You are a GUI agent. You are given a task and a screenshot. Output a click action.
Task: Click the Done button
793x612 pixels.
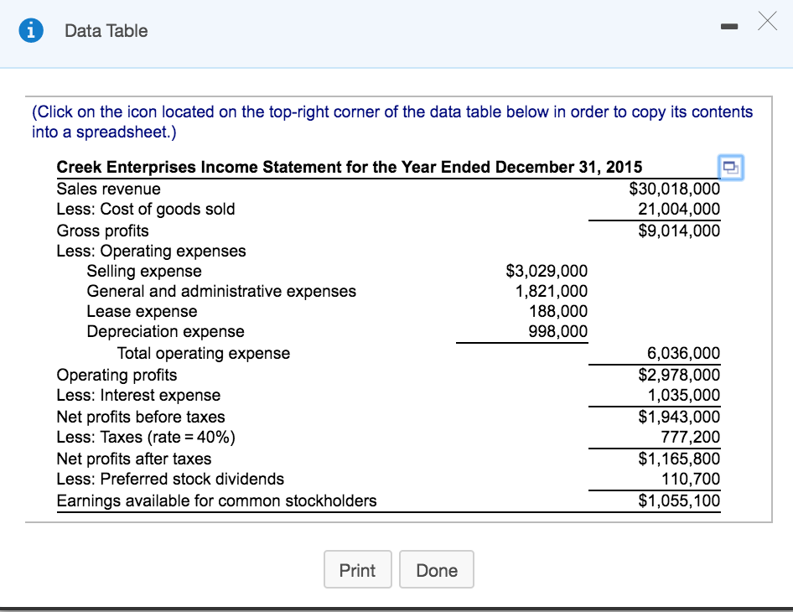(437, 569)
